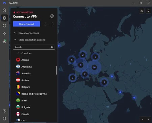The width and height of the screenshot is (152, 123).
Task: Select Argentina from countries list
Action: click(26, 67)
